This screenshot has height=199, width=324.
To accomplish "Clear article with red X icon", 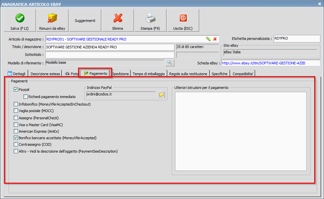I will pyautogui.click(x=215, y=39).
